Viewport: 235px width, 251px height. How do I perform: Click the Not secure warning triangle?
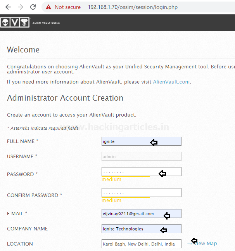pos(48,7)
